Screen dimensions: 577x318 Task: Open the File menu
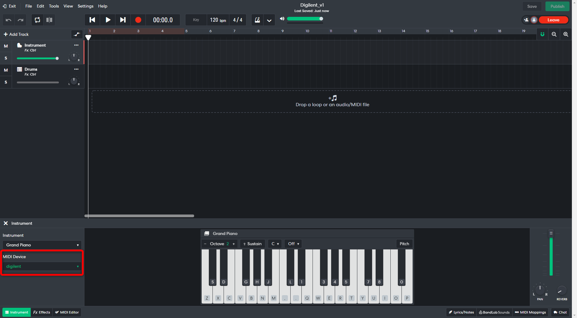29,6
